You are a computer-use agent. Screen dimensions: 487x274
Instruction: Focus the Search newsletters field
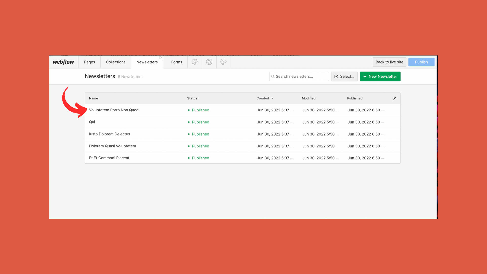coord(301,77)
